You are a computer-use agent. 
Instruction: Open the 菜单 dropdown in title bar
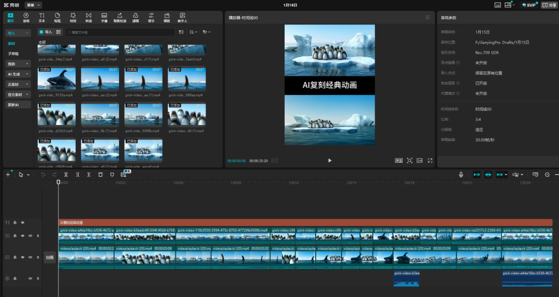click(33, 5)
